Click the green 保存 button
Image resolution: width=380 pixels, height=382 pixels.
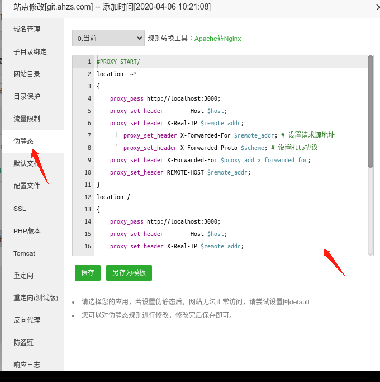[x=88, y=273]
